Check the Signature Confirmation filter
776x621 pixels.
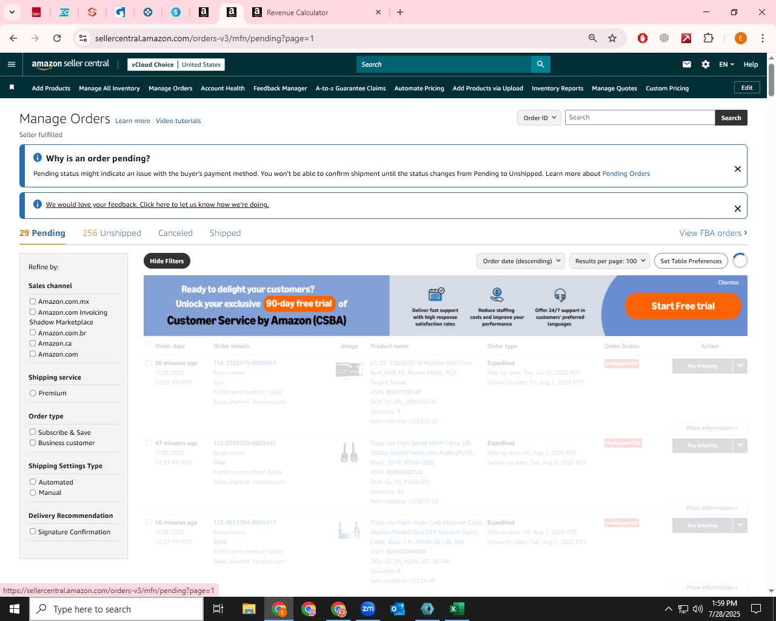tap(33, 532)
